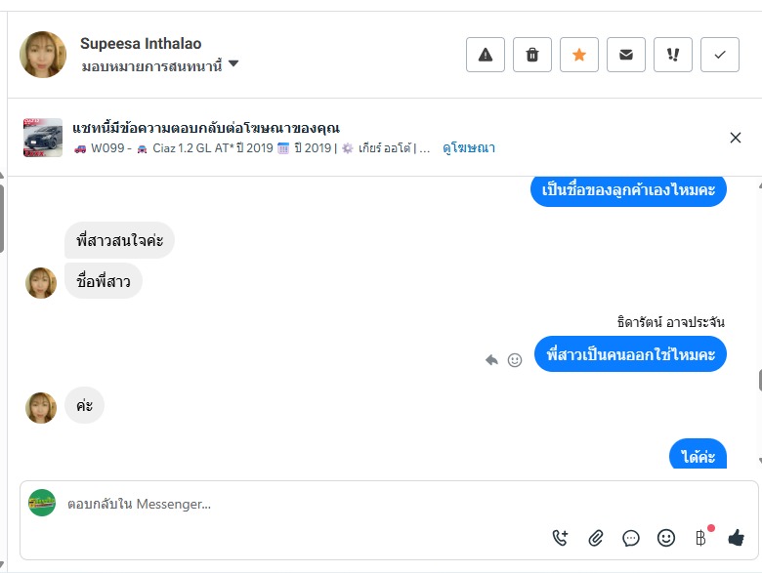
Task: Open saved replies speech bubble icon
Action: 631,537
